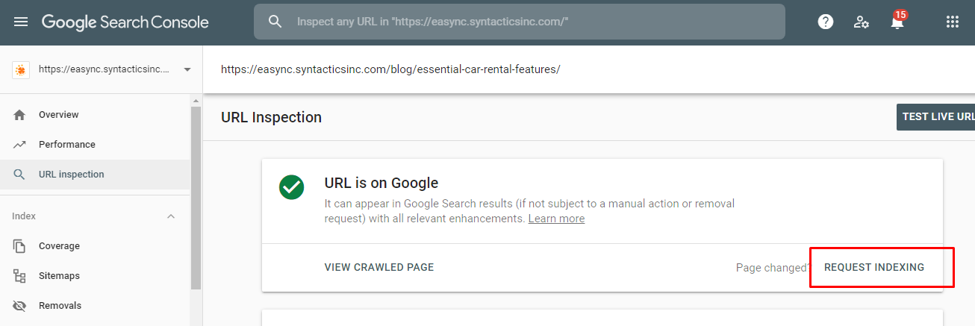975x326 pixels.
Task: Open user and permissions settings icon
Action: pos(862,22)
